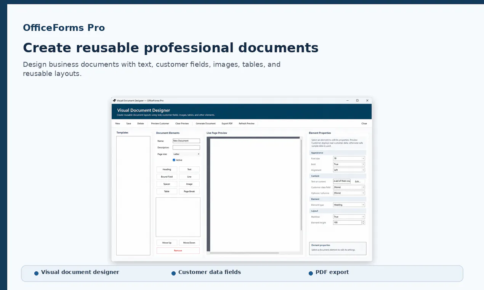Open the Bold property dropdown

[349, 164]
